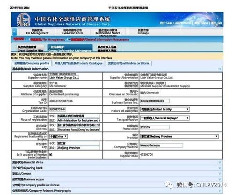The height and width of the screenshot is (195, 234).
Task: Open the Lookups menu
Action: coord(143,31)
